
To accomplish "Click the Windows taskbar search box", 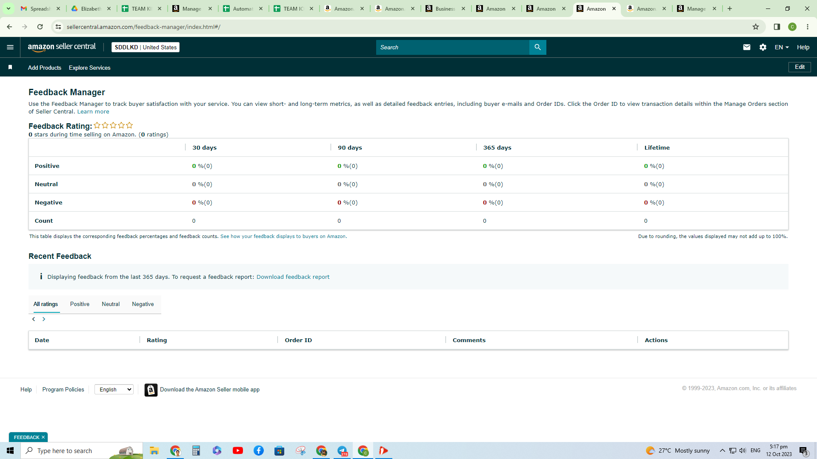I will click(82, 450).
